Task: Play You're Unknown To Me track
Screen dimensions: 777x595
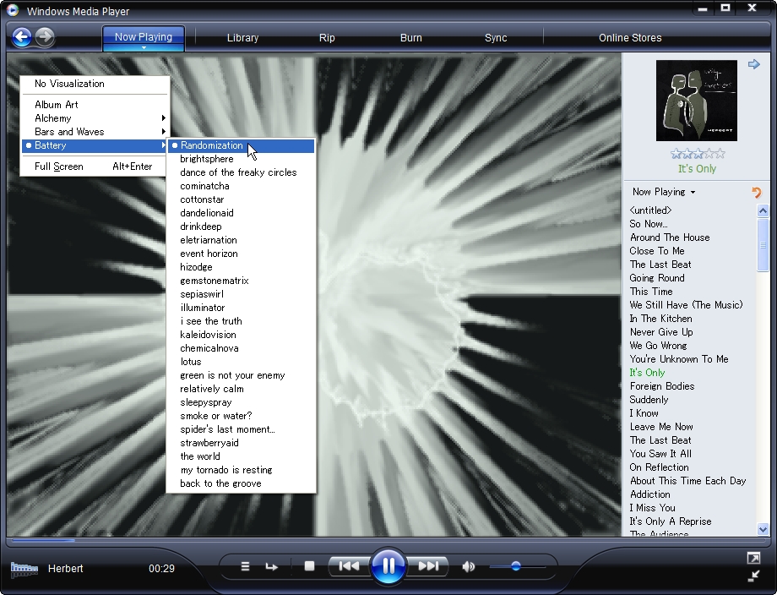Action: [679, 359]
